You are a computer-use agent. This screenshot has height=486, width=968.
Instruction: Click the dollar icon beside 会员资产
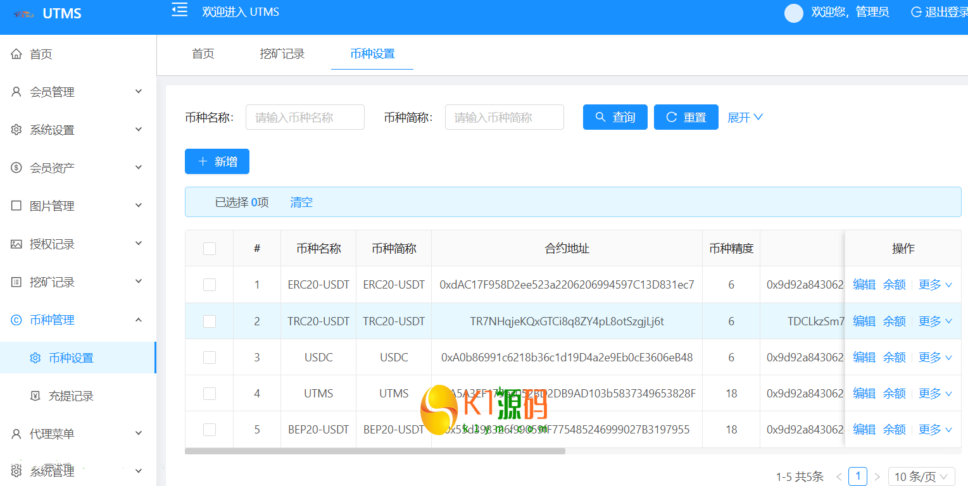click(16, 168)
